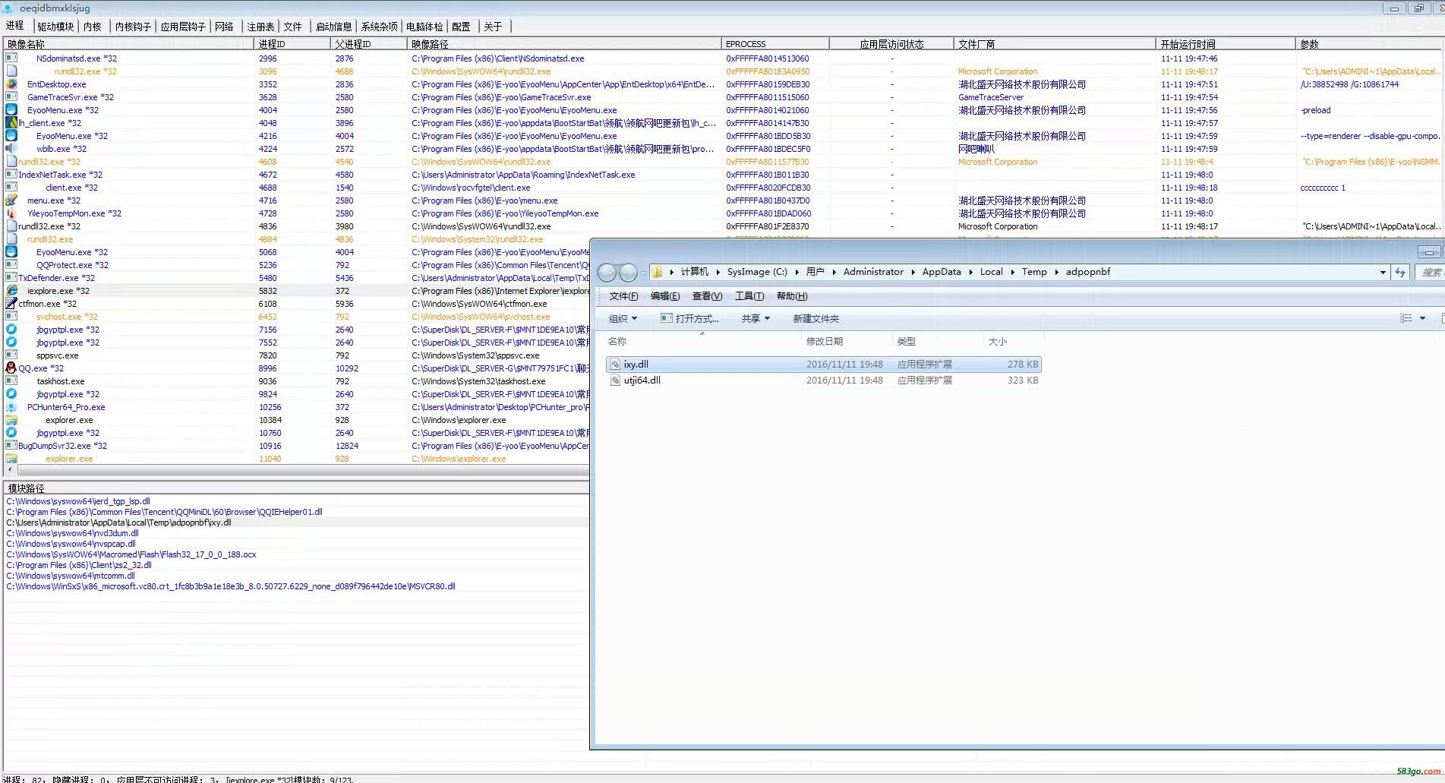Expand the address bar history dropdown
Screen dimensions: 1445x783
(1383, 272)
